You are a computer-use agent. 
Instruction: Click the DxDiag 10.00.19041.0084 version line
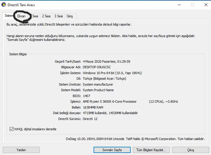tap(135, 139)
